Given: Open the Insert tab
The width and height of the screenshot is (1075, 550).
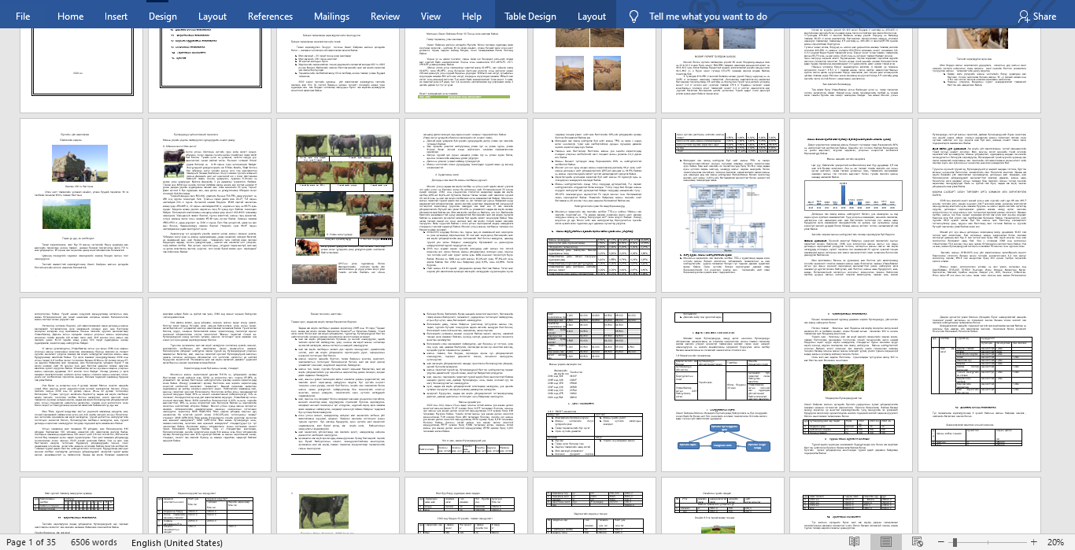Looking at the screenshot, I should (116, 16).
